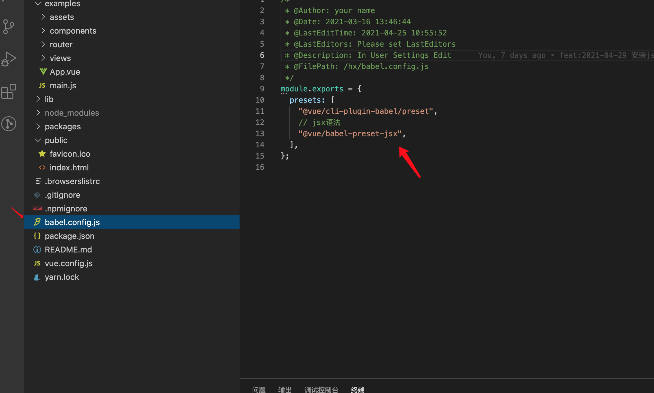This screenshot has height=393, width=654.
Task: Open yarn.lock file
Action: tap(132, 277)
